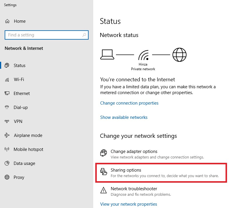Click the Wi-Fi icon in the sidebar

(7, 79)
